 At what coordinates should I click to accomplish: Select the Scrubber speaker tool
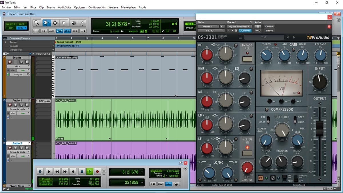(73, 23)
